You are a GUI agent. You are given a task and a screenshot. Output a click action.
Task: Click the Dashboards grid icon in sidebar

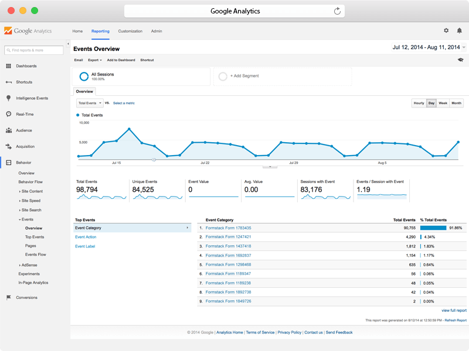pyautogui.click(x=9, y=66)
